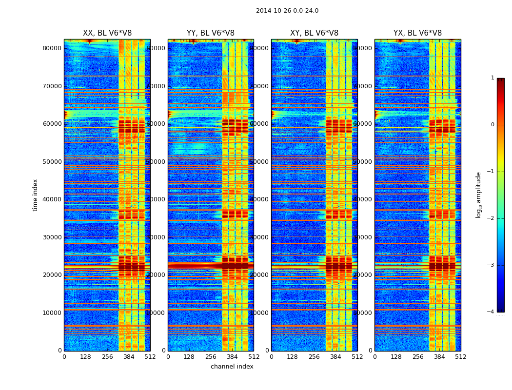Click the "XY, BL V6*V8" subplot title
Screen dimensions: 512x390
[x=314, y=33]
